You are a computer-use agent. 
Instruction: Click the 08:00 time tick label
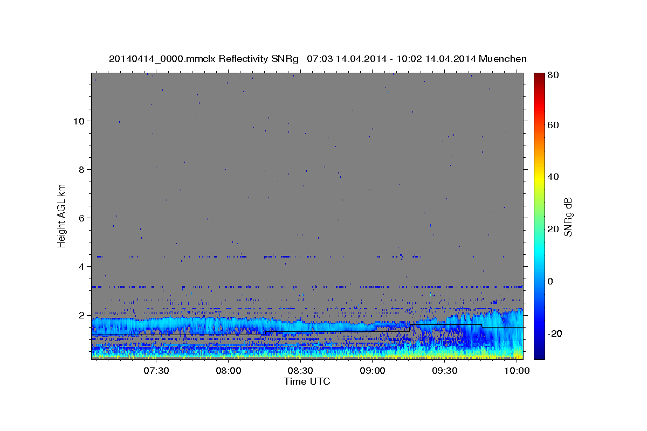tap(229, 371)
